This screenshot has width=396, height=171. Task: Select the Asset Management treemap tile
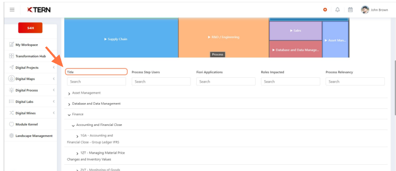[x=336, y=40]
